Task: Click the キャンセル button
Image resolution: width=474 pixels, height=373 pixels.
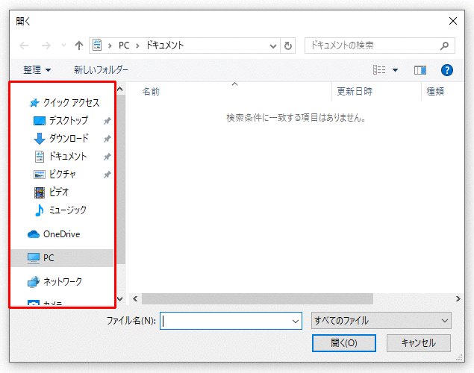Action: pyautogui.click(x=418, y=343)
